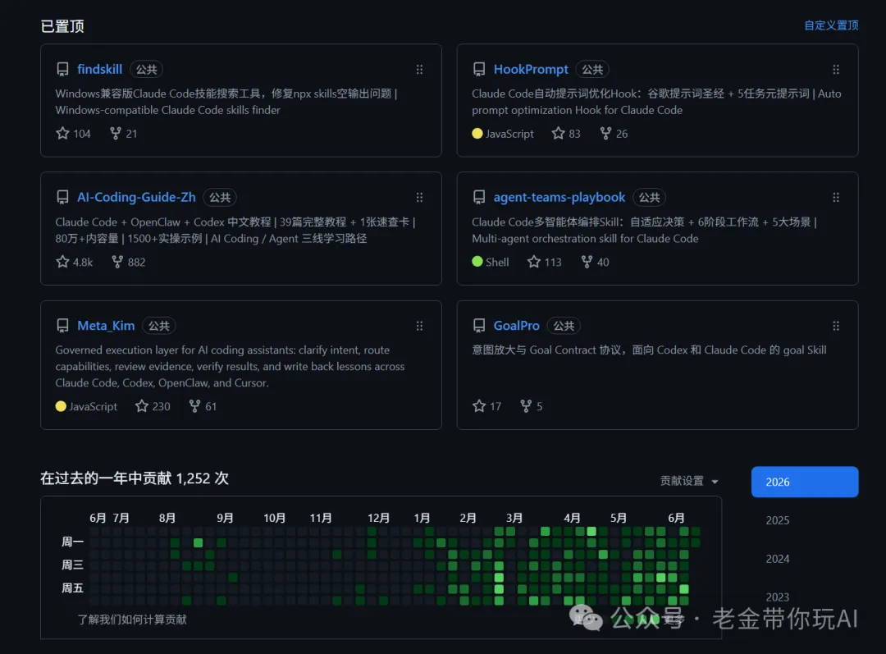Open AI-Coding-Guide-Zh repository
886x654 pixels.
[x=136, y=197]
